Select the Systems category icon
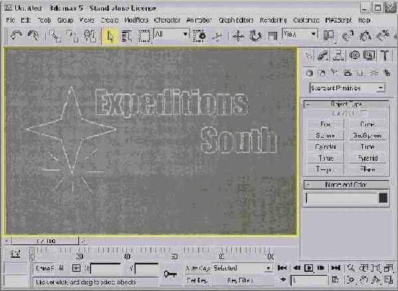Screen dimensions: 398x291 click(x=387, y=73)
